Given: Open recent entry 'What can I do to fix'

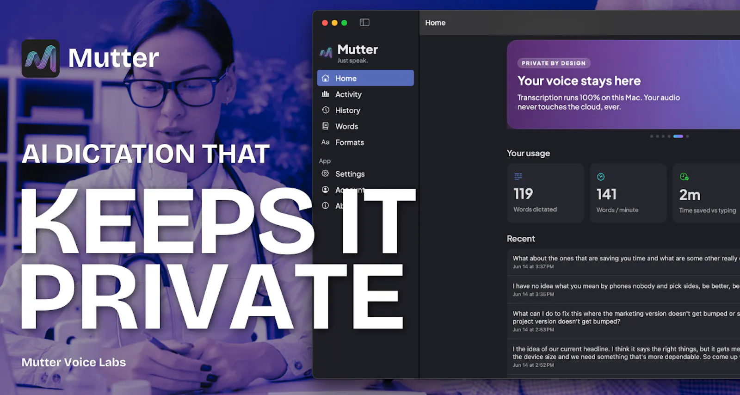Looking at the screenshot, I should [623, 321].
